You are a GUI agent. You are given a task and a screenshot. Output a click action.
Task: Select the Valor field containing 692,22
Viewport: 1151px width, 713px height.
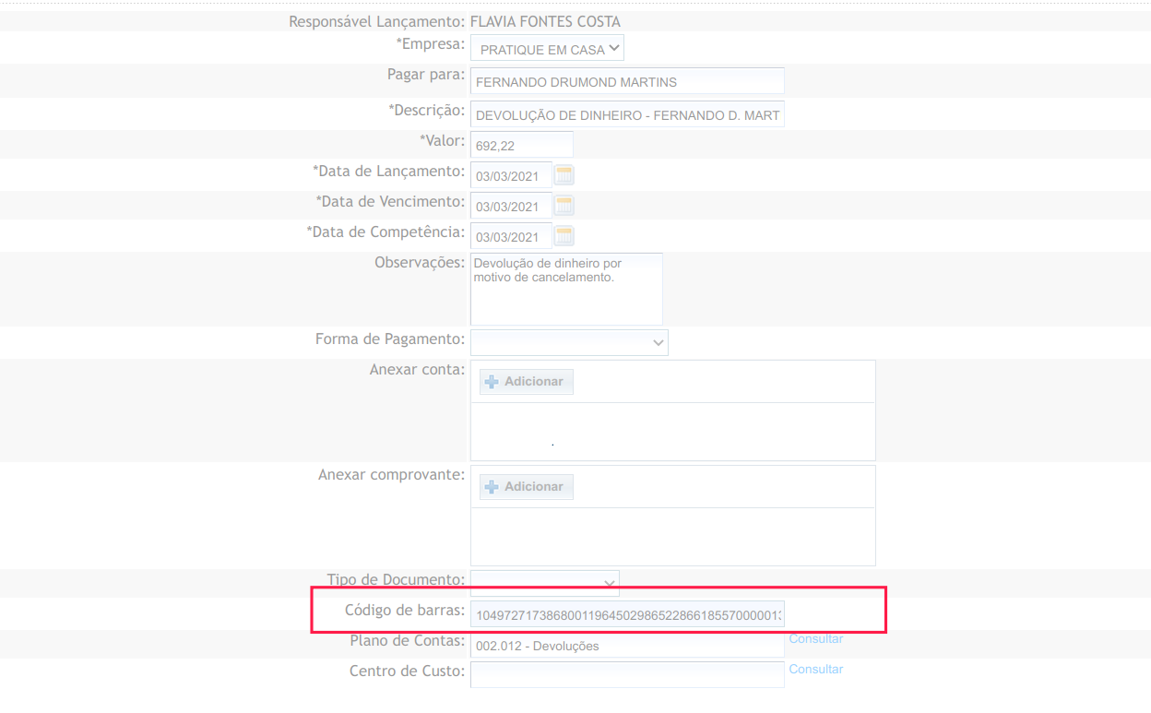coord(521,145)
